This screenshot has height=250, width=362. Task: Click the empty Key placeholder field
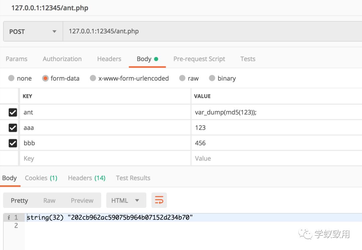pyautogui.click(x=105, y=159)
